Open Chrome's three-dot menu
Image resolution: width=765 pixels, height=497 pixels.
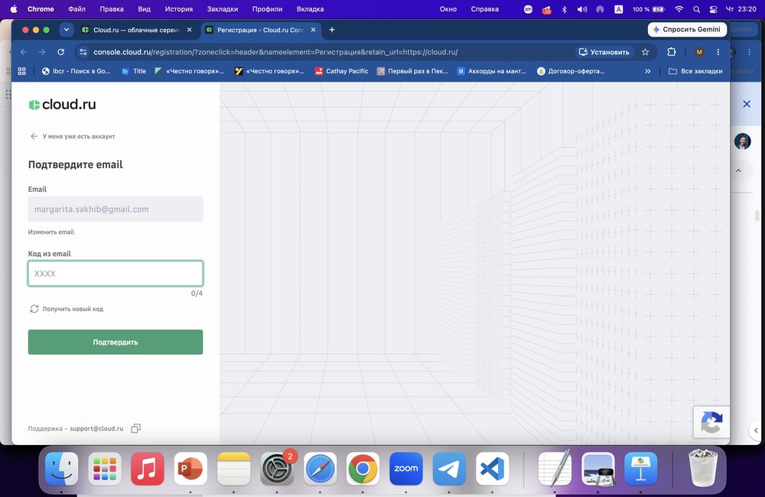pos(718,52)
